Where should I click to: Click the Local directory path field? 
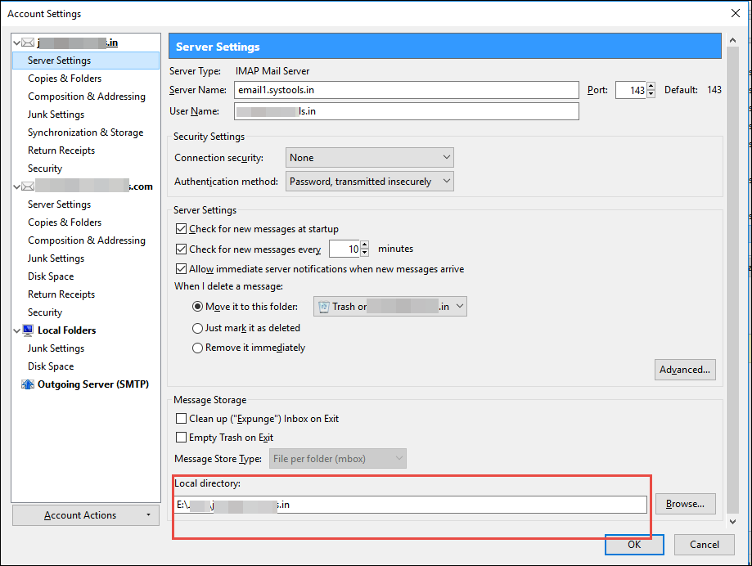click(x=410, y=505)
